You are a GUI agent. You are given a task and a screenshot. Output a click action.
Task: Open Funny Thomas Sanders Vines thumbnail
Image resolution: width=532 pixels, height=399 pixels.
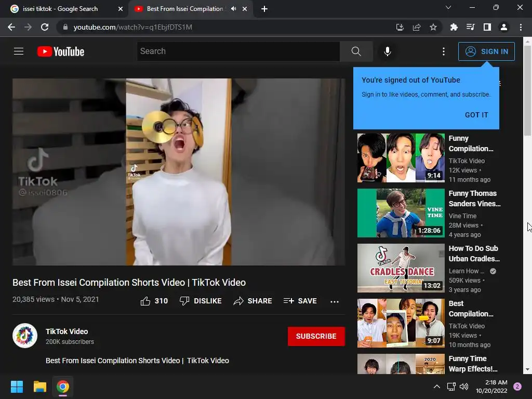[401, 212]
